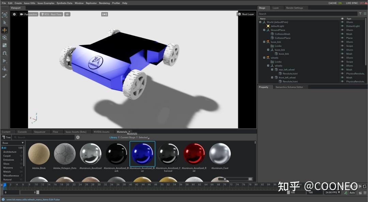Hide the defaultLight prim
The image size is (368, 202).
pos(342,26)
